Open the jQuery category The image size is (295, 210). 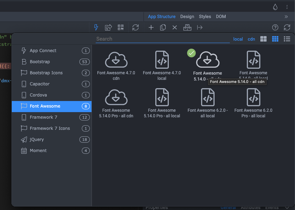37,140
